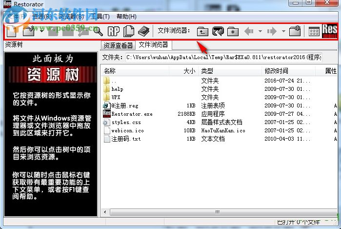This screenshot has width=341, height=229.
Task: Click the 'HaoTuKanKan.ico' type cell
Action: coord(223,130)
